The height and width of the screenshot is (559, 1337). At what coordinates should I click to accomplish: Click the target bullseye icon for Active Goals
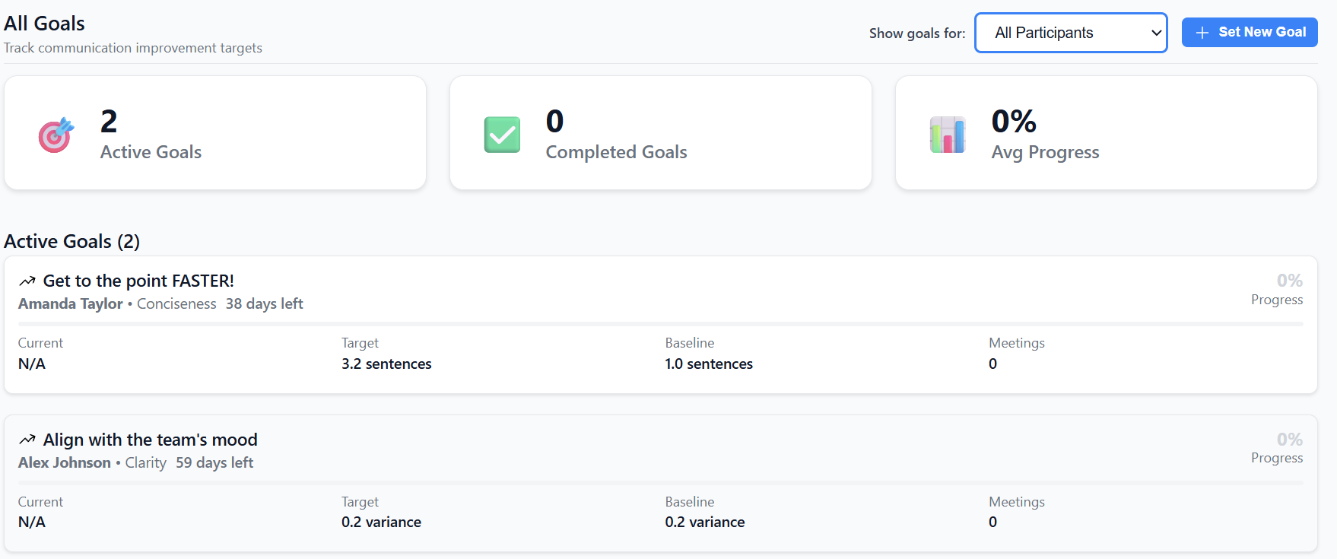coord(56,135)
